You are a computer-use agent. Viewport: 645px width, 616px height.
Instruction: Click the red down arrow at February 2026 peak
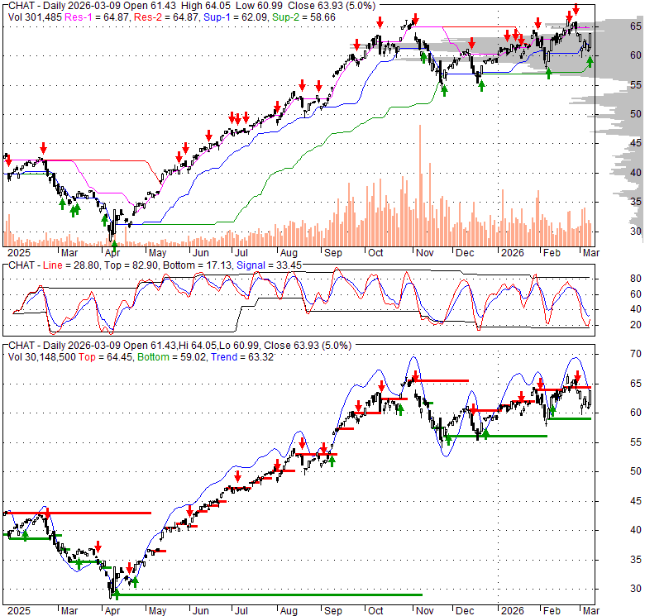click(576, 9)
